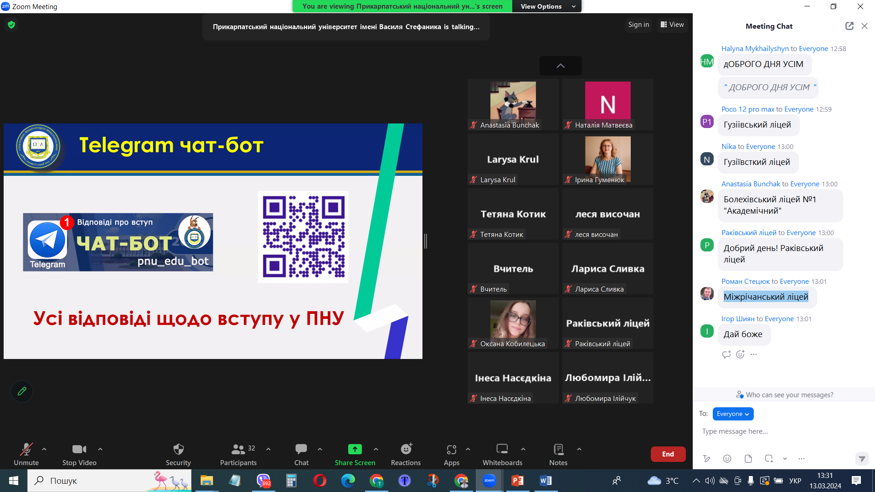Open the Notes tool
875x492 pixels.
558,450
